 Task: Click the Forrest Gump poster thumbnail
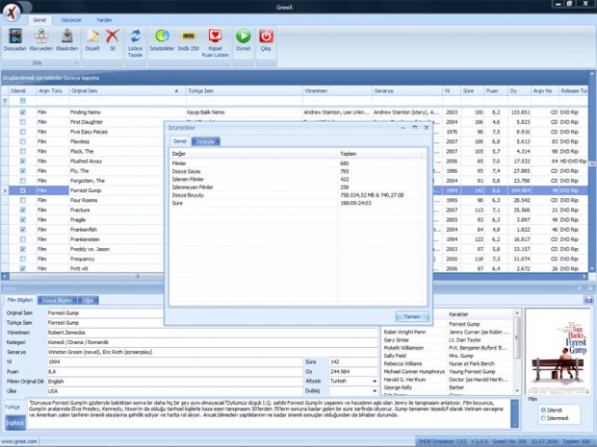(x=558, y=351)
